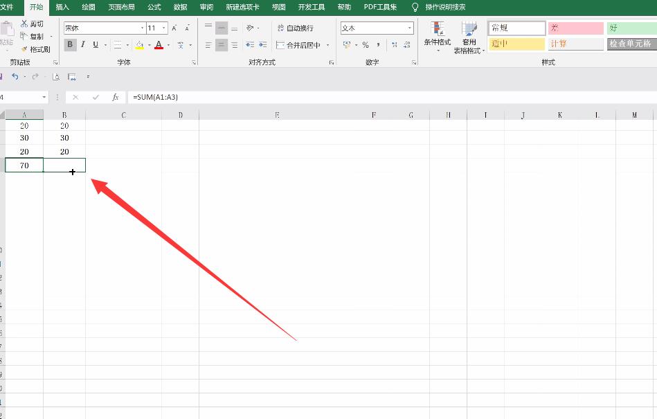Click the text orientation icon
Screen dimensions: 657x419
[x=250, y=28]
